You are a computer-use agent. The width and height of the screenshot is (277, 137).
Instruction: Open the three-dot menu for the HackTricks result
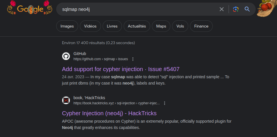165,103
